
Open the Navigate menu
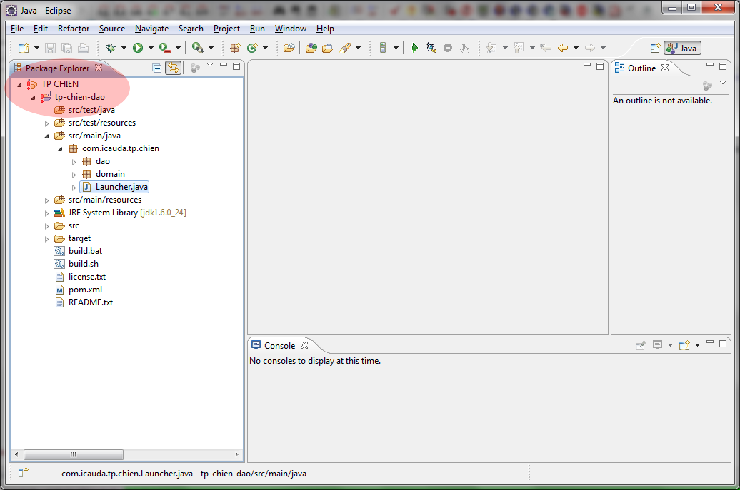pyautogui.click(x=151, y=29)
